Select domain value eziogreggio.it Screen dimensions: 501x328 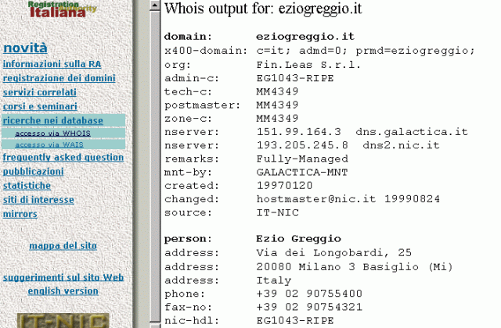pos(305,37)
